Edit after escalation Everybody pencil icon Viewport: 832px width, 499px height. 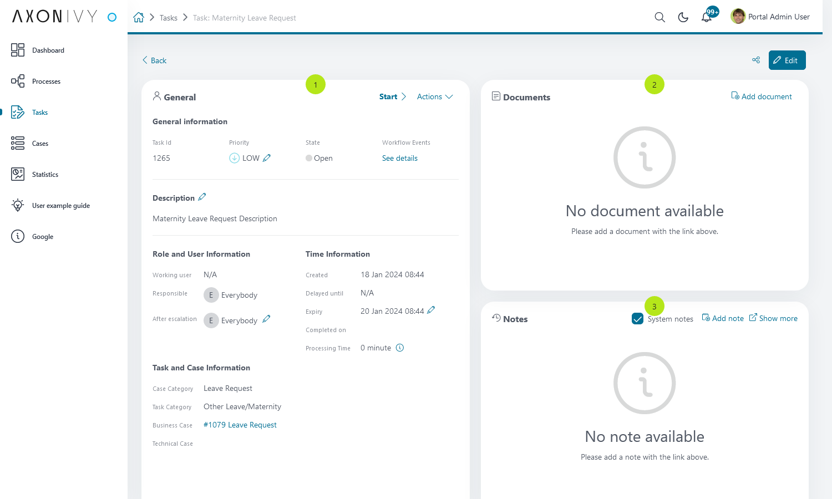click(x=266, y=319)
